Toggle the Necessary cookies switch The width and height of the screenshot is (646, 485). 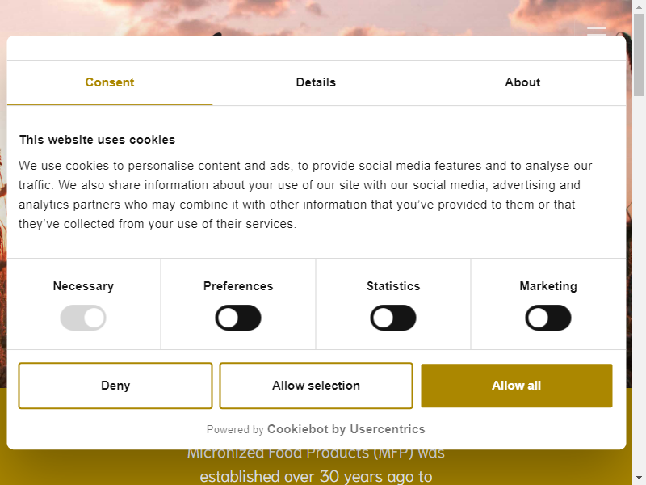pos(83,318)
